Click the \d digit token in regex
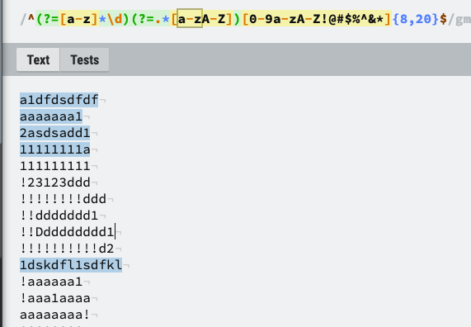This screenshot has width=471, height=327. tap(114, 19)
